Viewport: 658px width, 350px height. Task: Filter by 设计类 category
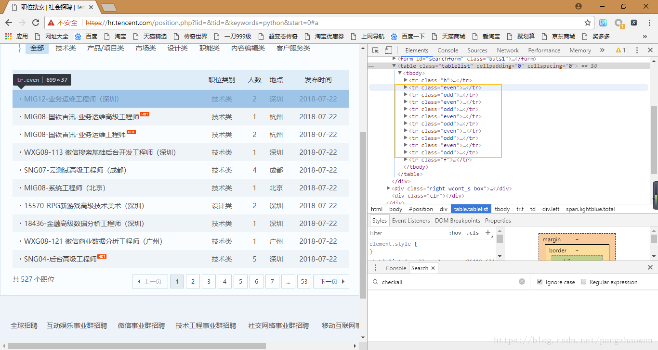coord(177,48)
